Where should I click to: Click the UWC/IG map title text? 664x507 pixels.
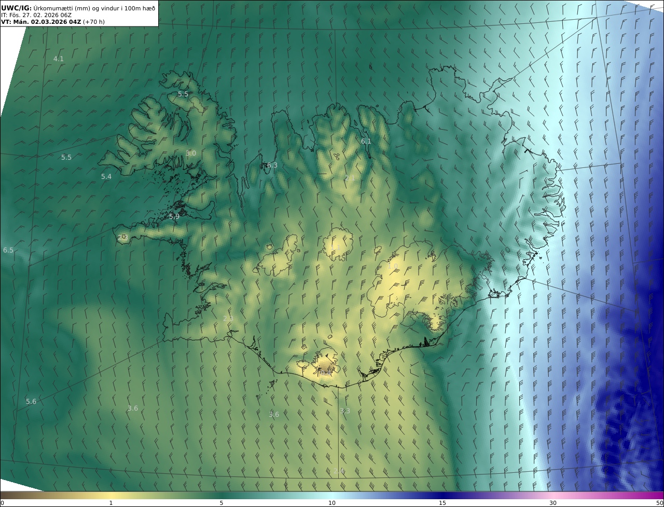78,7
